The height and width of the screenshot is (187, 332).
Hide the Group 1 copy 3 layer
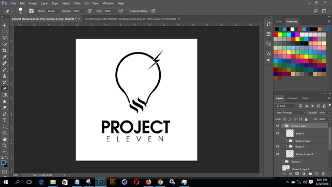(x=278, y=154)
